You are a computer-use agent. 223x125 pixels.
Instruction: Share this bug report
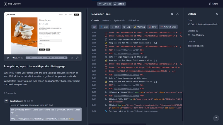[213, 4]
